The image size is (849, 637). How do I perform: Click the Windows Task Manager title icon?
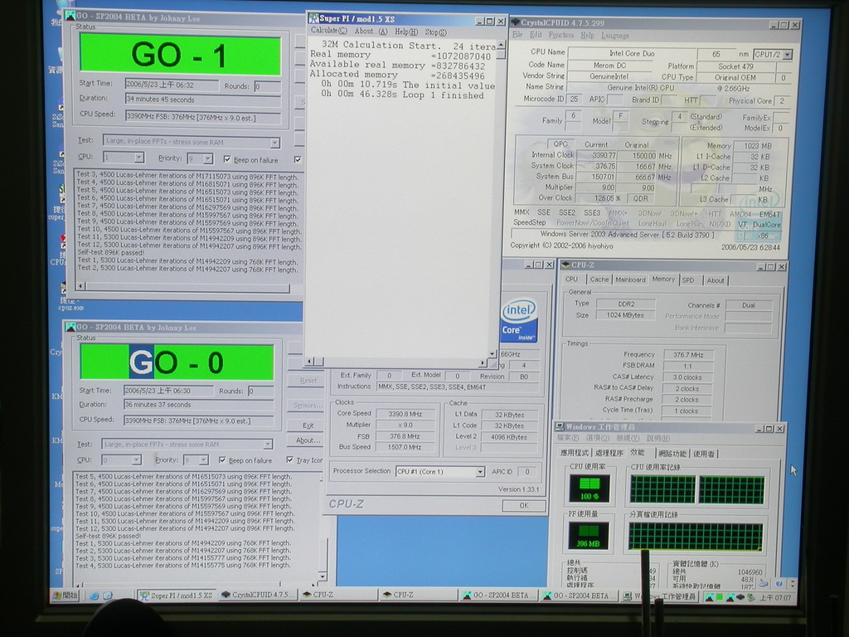pyautogui.click(x=560, y=427)
